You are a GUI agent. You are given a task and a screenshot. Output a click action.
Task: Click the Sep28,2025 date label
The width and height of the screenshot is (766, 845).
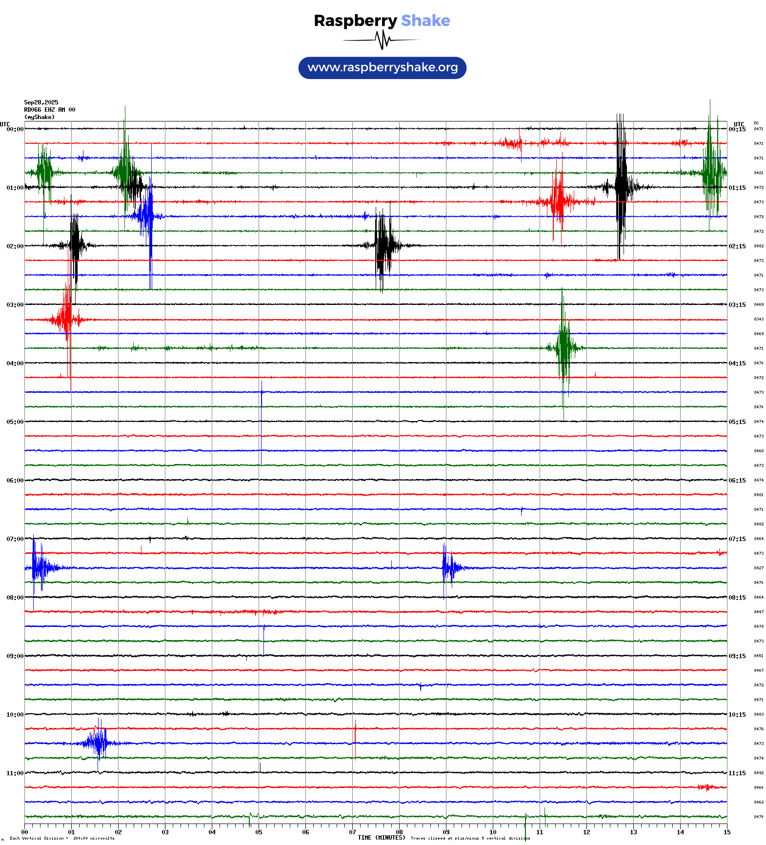41,102
